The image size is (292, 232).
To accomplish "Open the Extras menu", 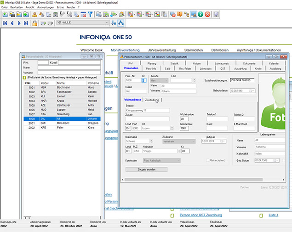I will click(60, 7).
